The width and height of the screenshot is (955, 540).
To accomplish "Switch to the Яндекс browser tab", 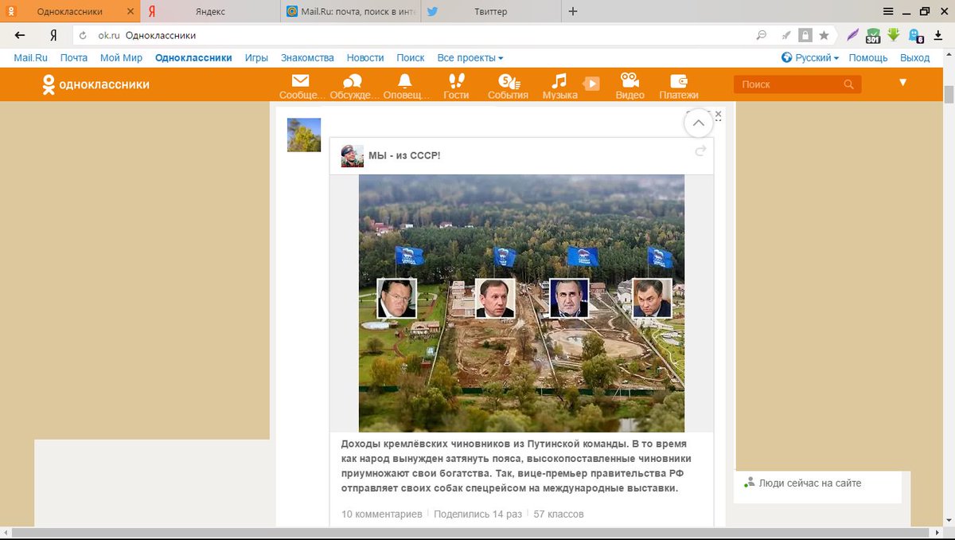I will (x=210, y=11).
